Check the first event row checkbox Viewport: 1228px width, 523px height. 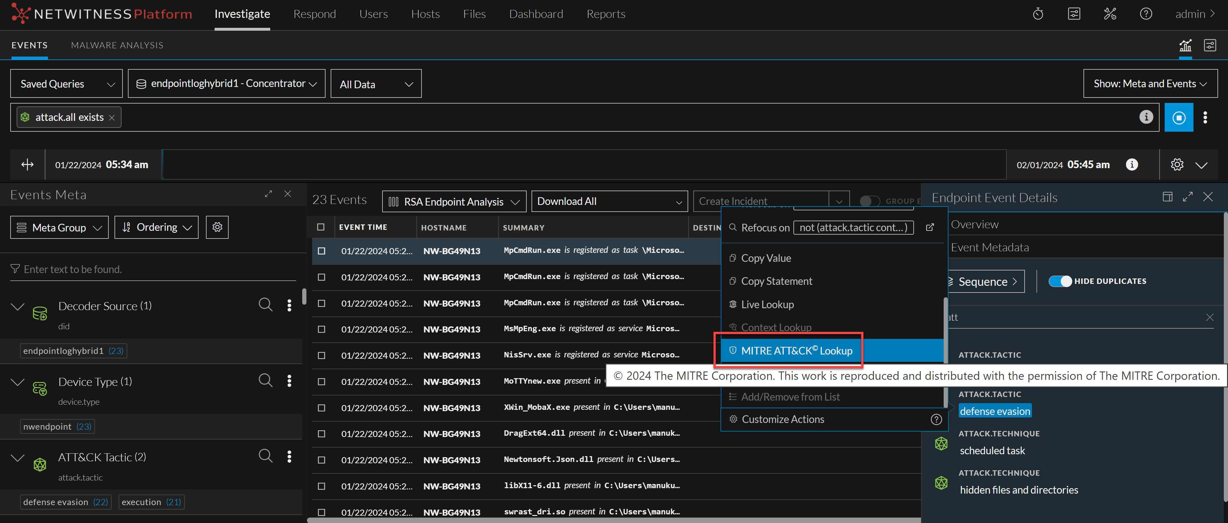(x=322, y=251)
